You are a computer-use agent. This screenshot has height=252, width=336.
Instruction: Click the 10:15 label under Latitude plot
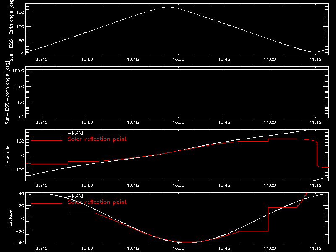(133, 249)
